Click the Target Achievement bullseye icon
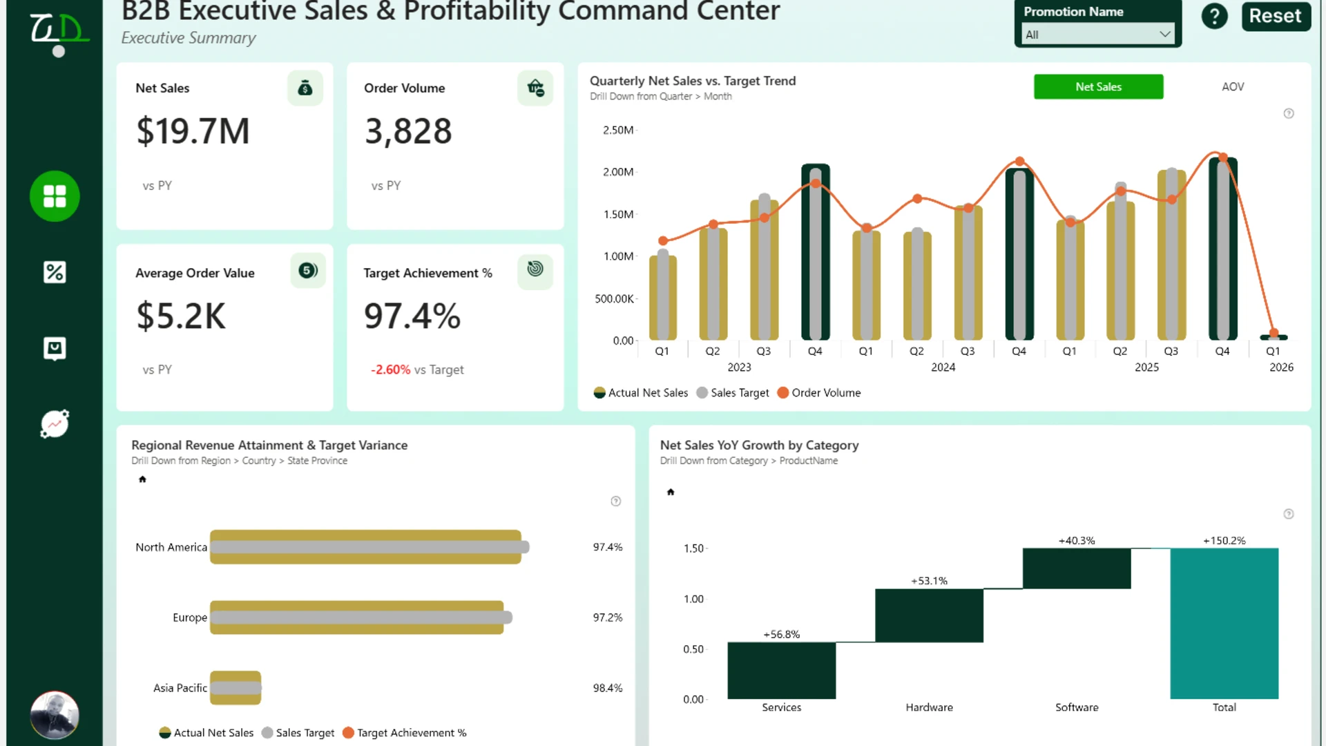 point(535,269)
